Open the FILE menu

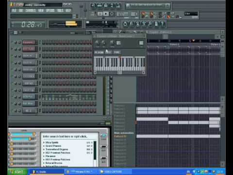click(x=14, y=11)
